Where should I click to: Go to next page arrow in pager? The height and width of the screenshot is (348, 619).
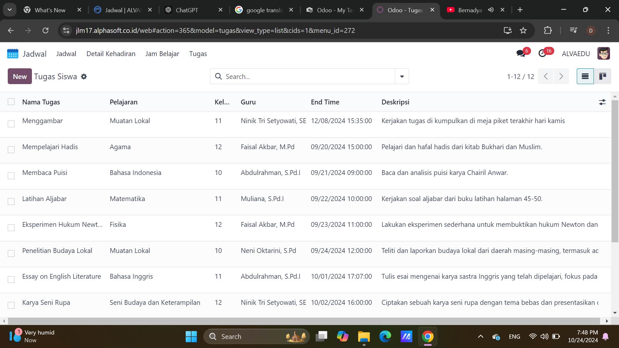[561, 76]
